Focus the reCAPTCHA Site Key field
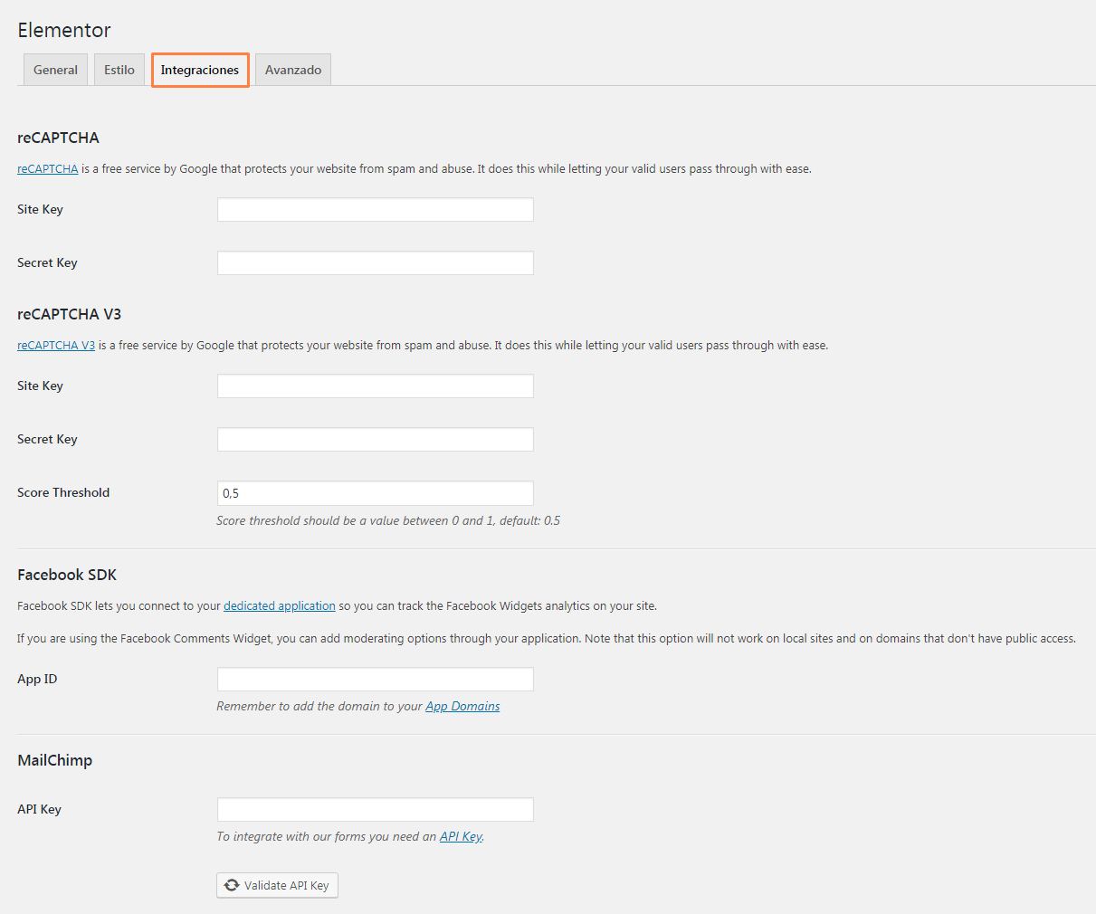1096x914 pixels. tap(376, 210)
